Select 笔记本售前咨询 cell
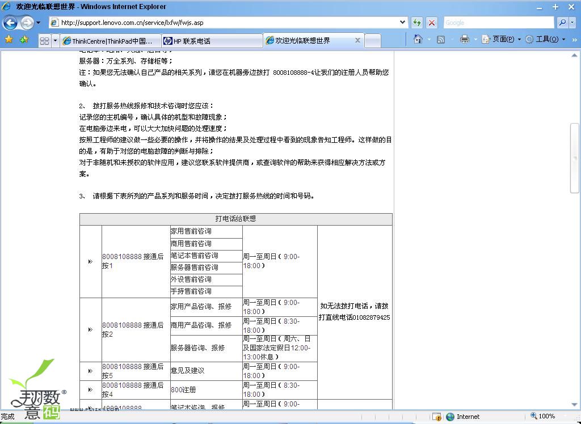This screenshot has height=424, width=581. [207, 256]
